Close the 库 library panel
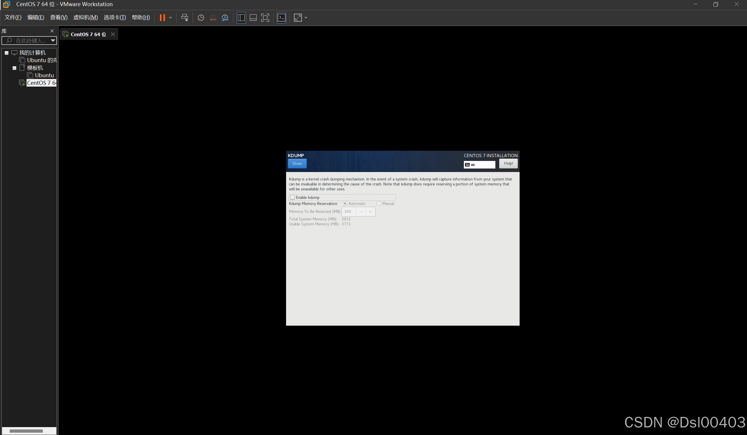The image size is (747, 435). click(x=52, y=31)
